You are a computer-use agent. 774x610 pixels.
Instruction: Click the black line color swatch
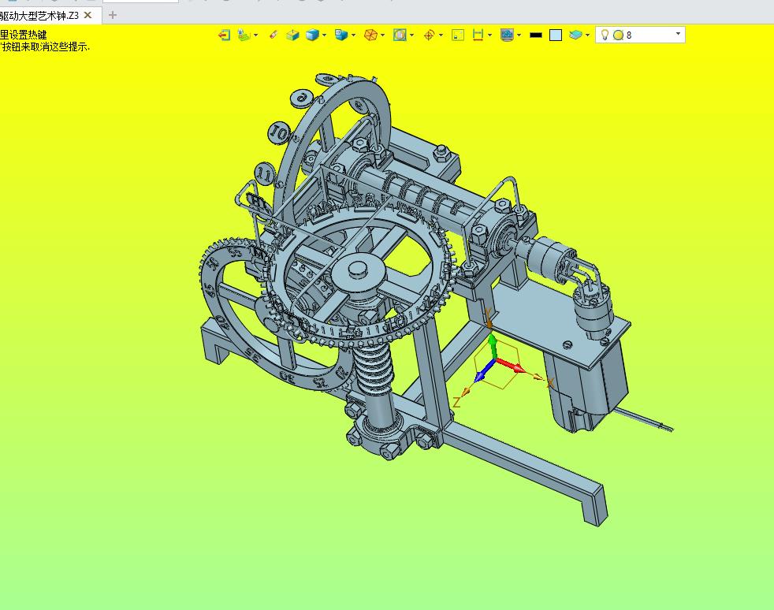tap(536, 35)
